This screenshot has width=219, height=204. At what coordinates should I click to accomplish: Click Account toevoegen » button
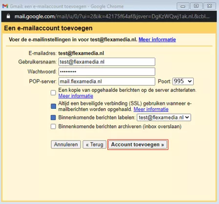(138, 144)
